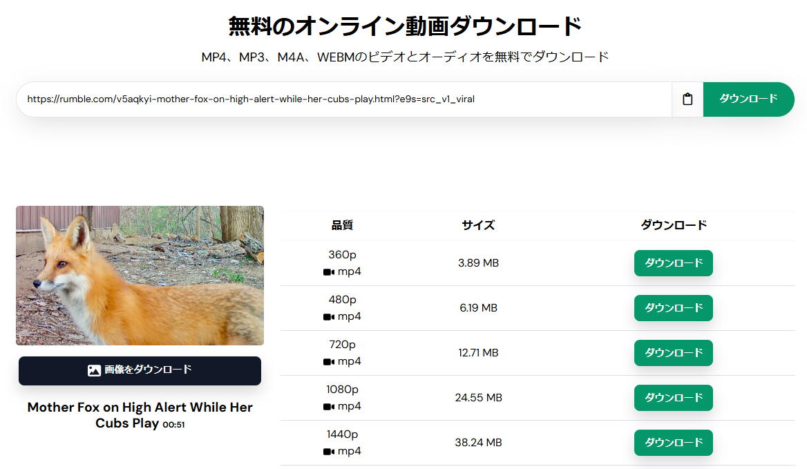Download the 720p mp4 version

pyautogui.click(x=673, y=353)
